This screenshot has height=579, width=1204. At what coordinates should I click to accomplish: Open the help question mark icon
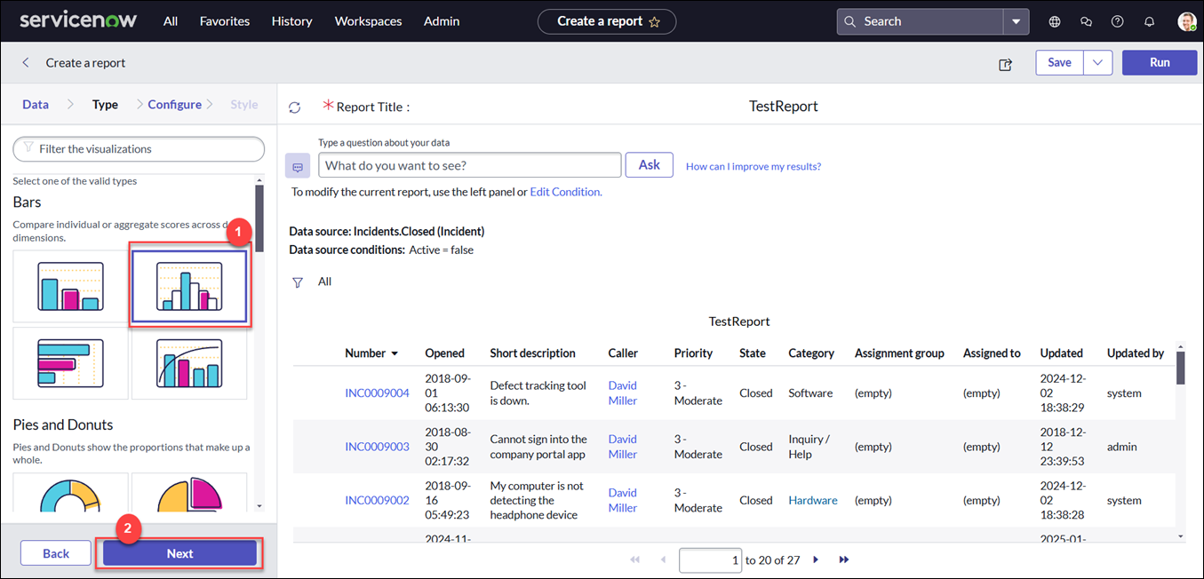point(1117,21)
